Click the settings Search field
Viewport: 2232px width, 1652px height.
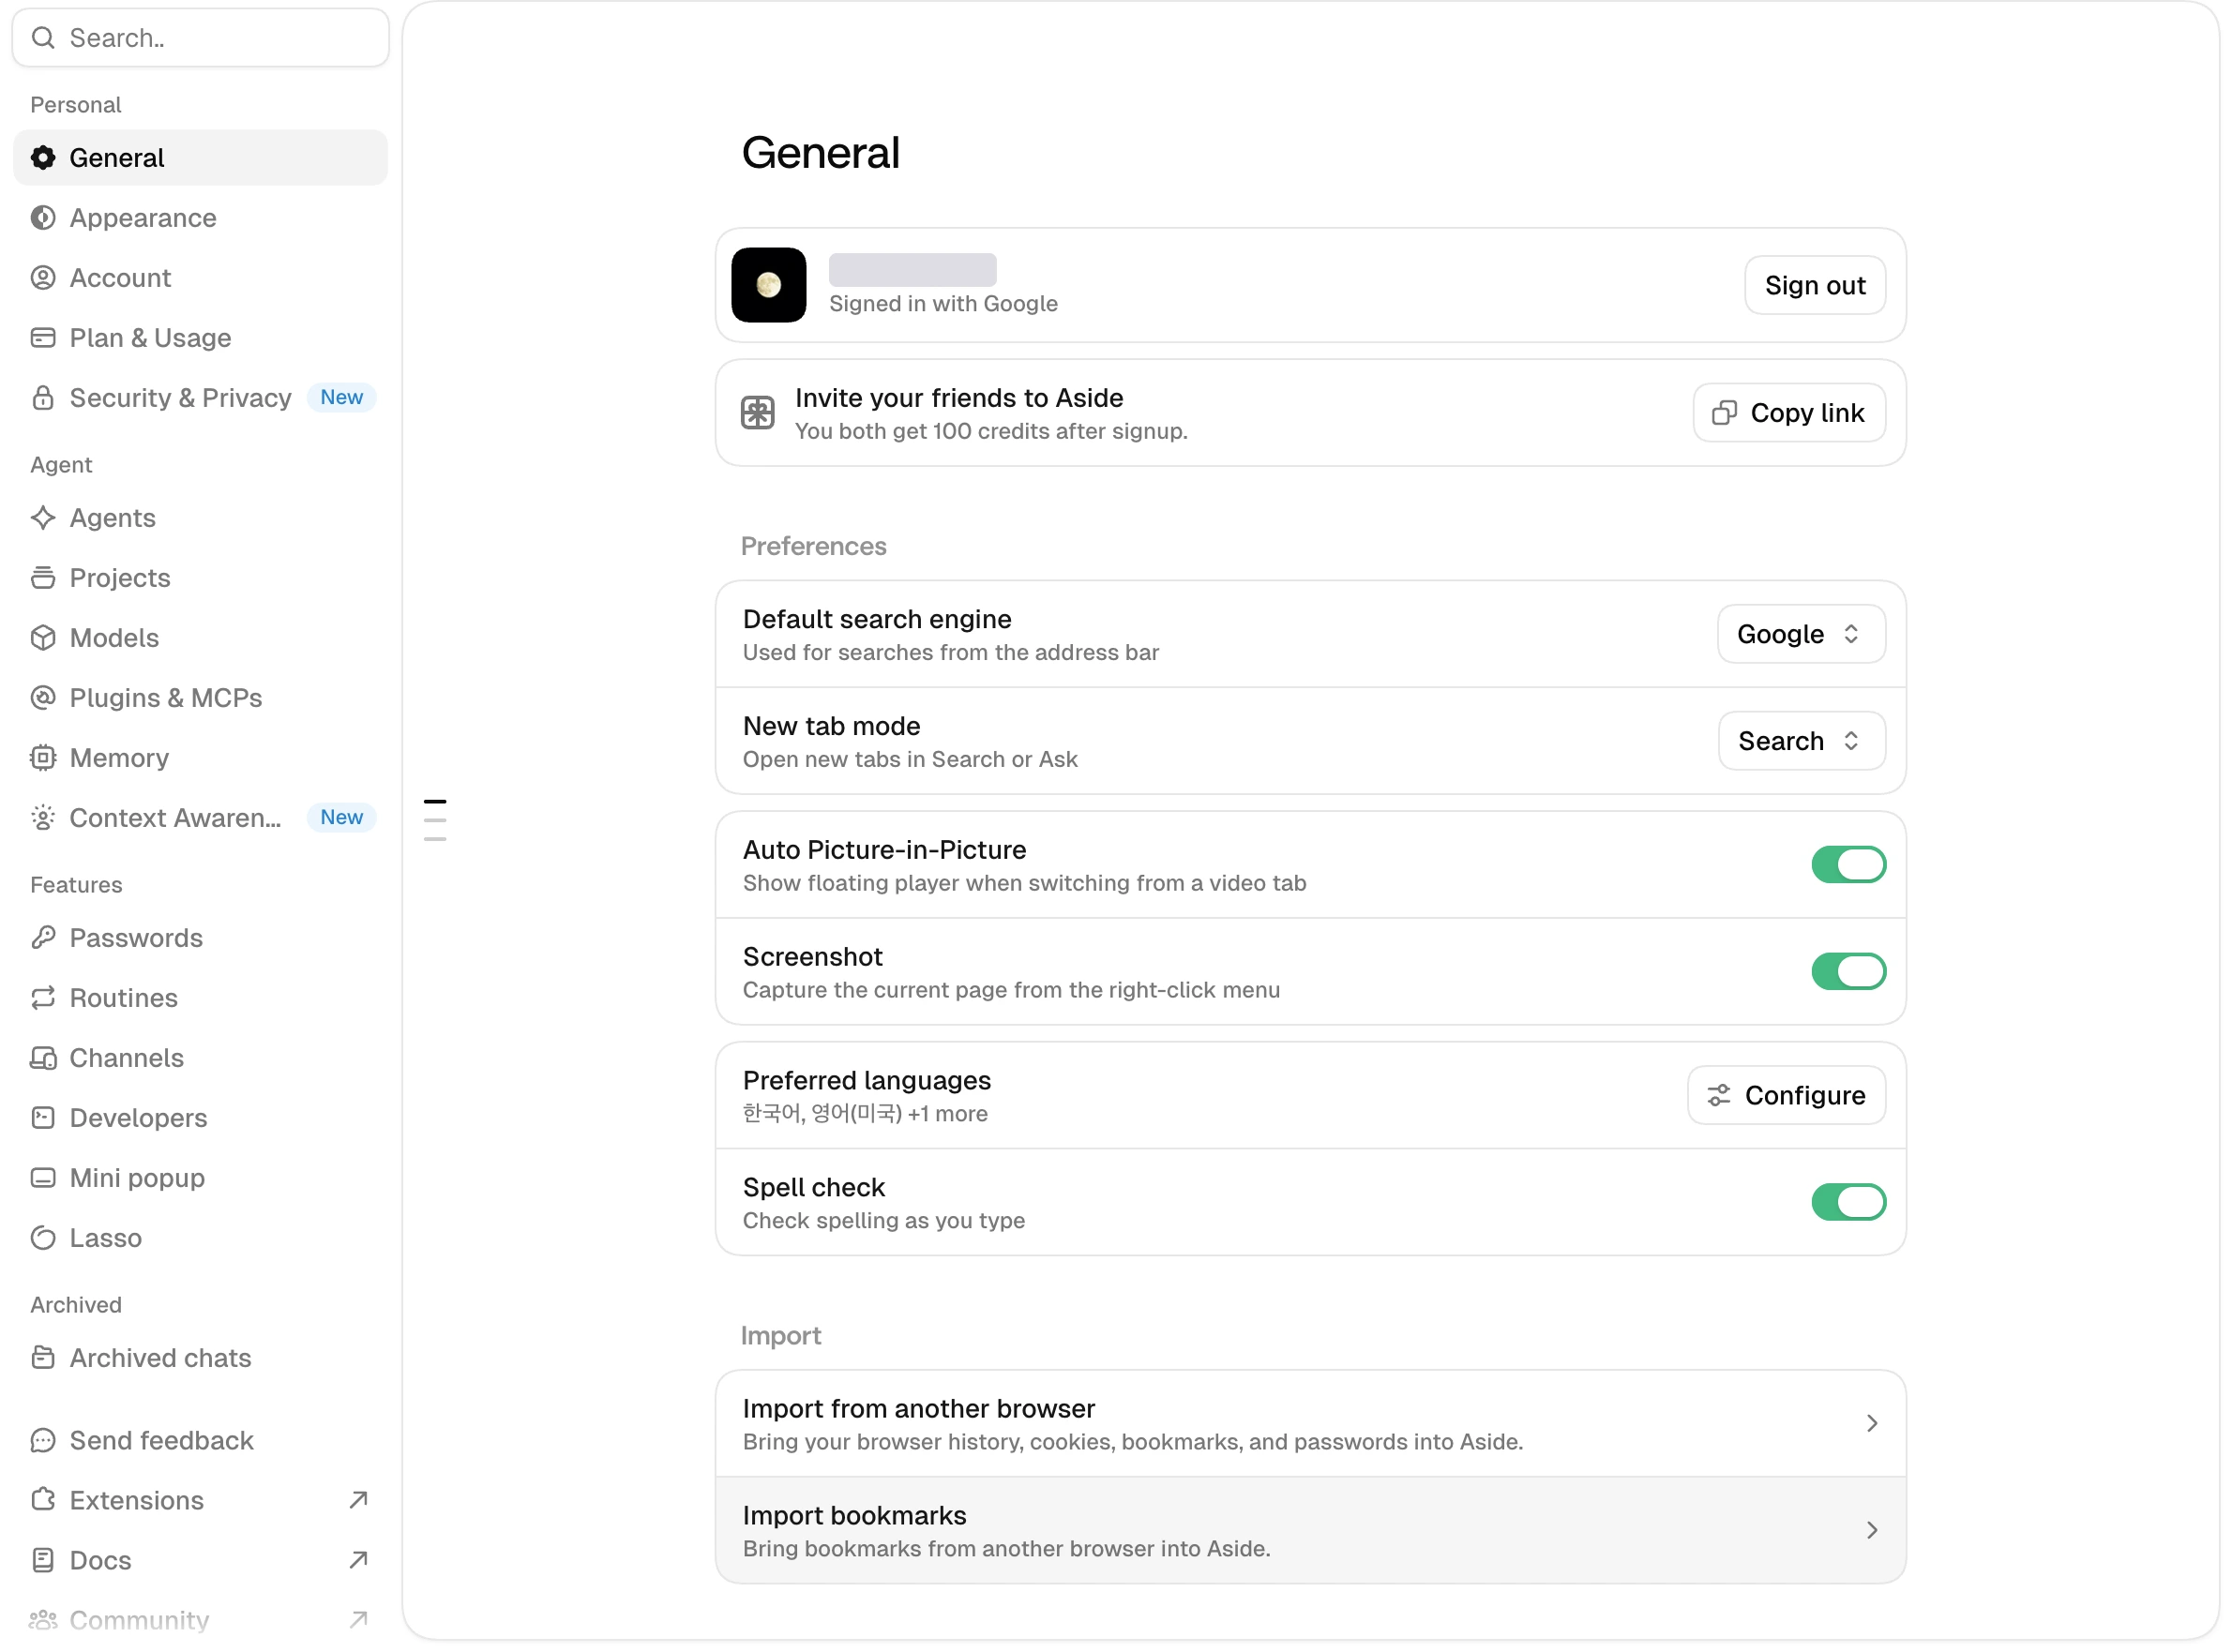pyautogui.click(x=200, y=38)
